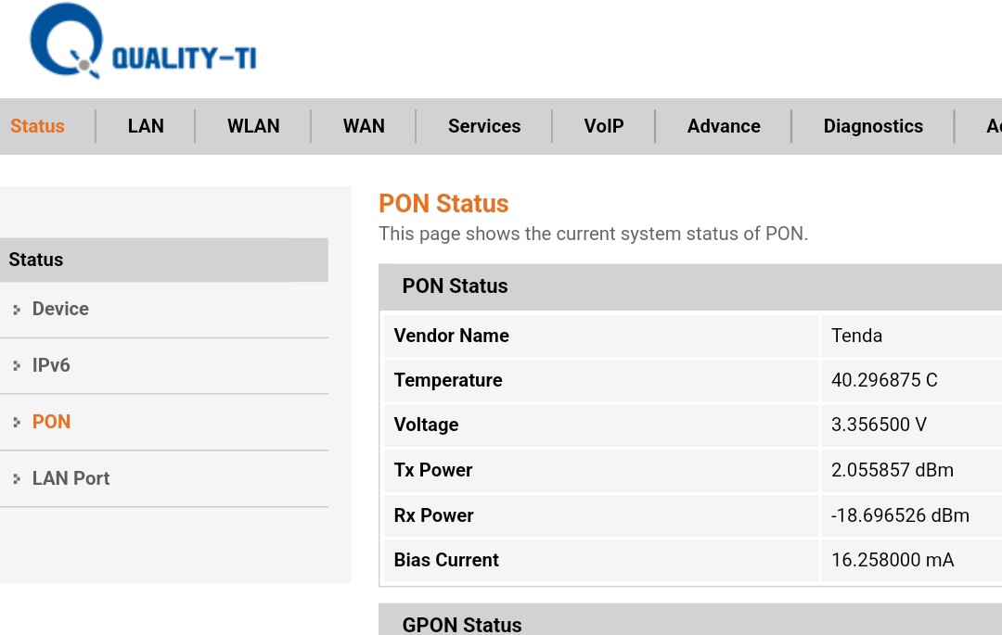Image resolution: width=1002 pixels, height=635 pixels.
Task: Click the arrow bullet beside Device
Action: point(17,310)
